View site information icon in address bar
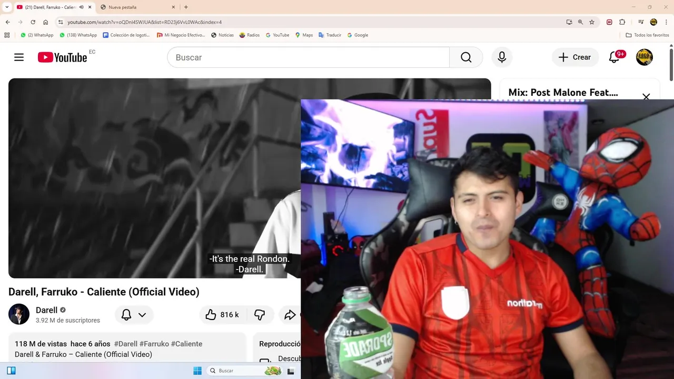Screen dimensions: 674x379 pyautogui.click(x=61, y=22)
